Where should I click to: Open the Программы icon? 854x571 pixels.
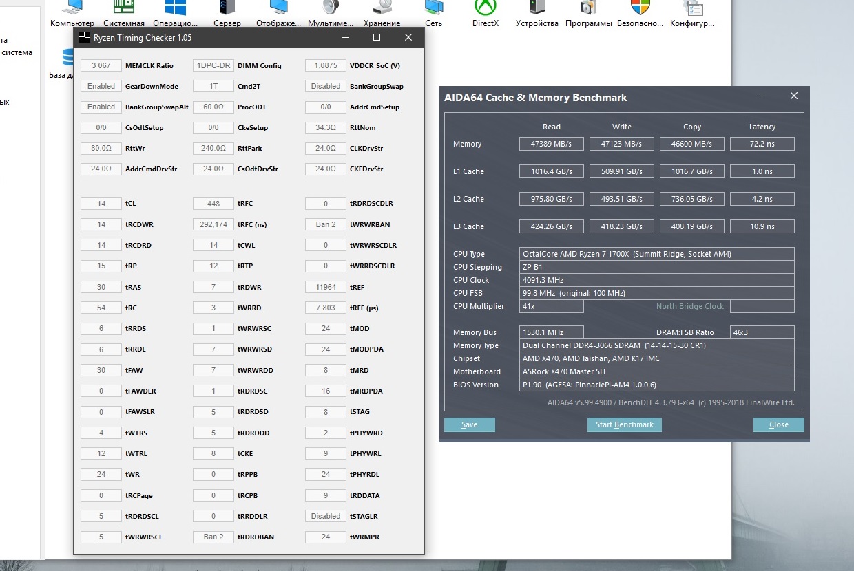pos(589,14)
